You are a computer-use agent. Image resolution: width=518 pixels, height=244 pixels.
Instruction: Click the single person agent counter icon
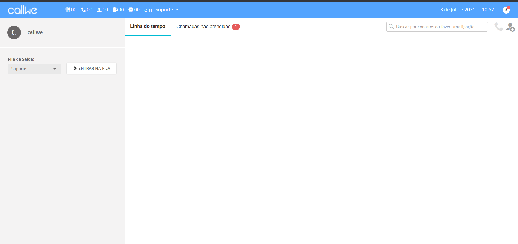(99, 10)
